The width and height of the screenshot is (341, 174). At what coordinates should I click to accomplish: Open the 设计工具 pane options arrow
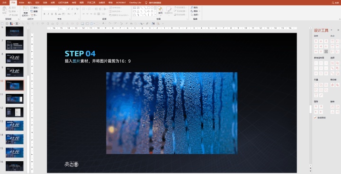[332, 30]
